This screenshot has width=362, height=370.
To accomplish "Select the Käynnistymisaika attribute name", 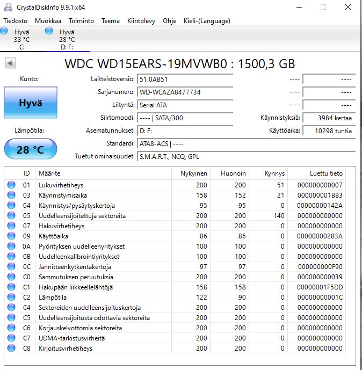I will [x=63, y=195].
